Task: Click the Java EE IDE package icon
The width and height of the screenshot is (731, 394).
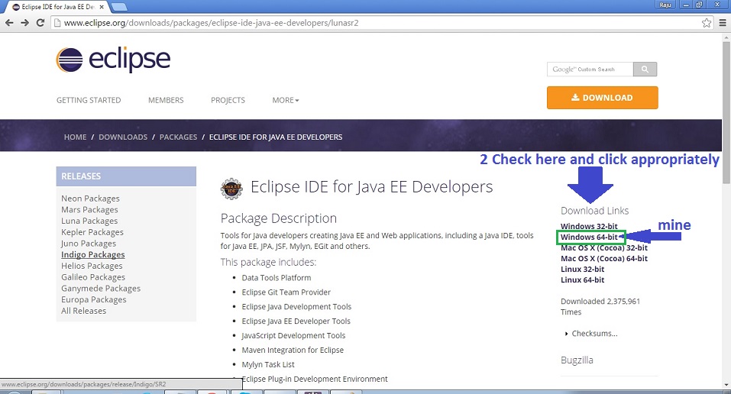Action: 231,189
